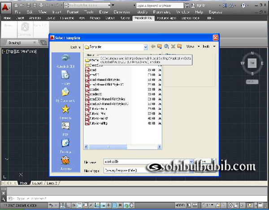This screenshot has height=210, width=269.
Task: Click the Plot printer icon in quick access toolbar
Action: pos(41,6)
